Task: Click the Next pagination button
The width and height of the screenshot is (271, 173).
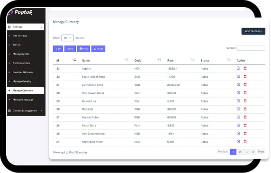Action: 261,152
